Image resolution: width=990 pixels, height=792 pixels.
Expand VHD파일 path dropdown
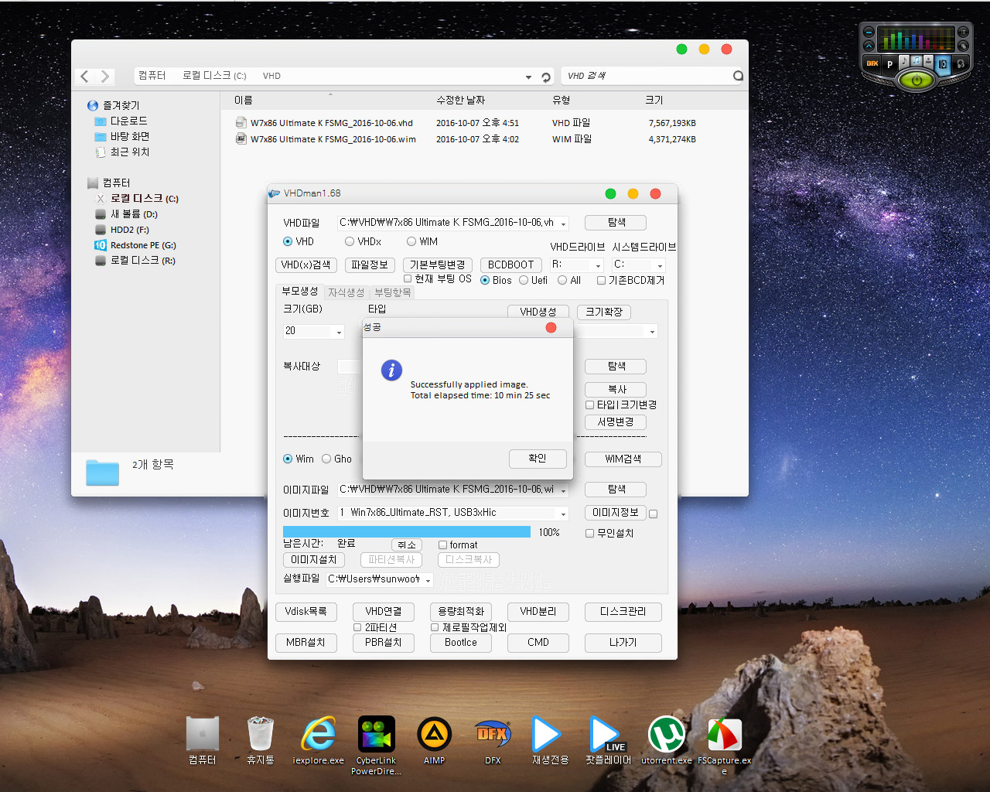563,224
